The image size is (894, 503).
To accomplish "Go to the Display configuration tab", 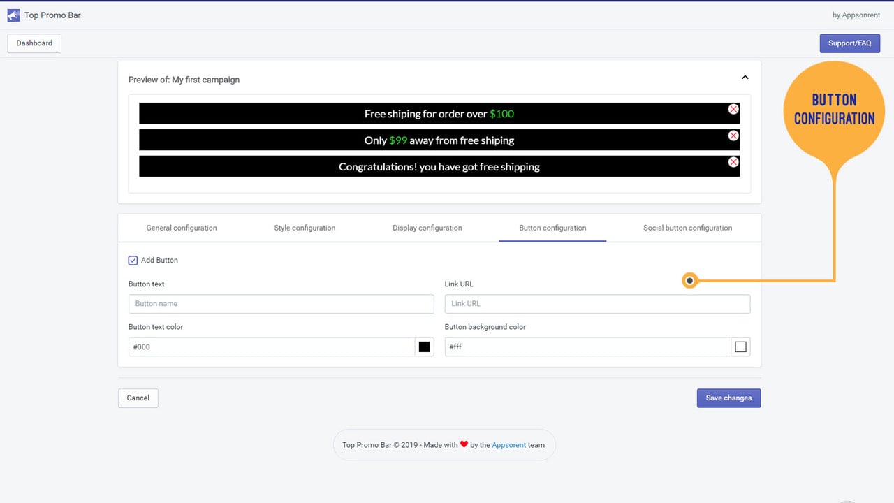I will (x=427, y=228).
